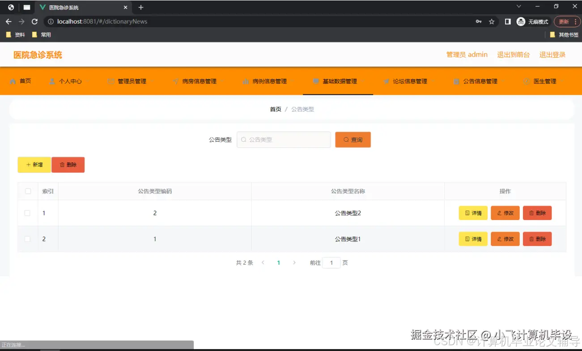Click 退出登录 to log out
Image resolution: width=582 pixels, height=351 pixels.
(552, 54)
